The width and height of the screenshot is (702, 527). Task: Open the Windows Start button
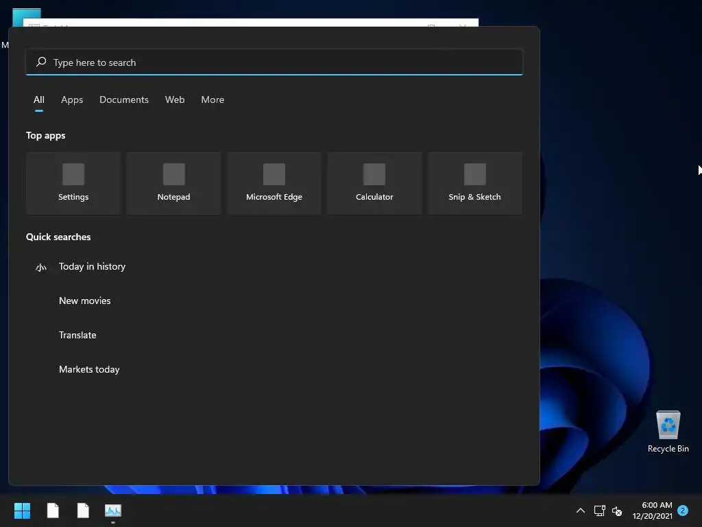[x=22, y=511]
